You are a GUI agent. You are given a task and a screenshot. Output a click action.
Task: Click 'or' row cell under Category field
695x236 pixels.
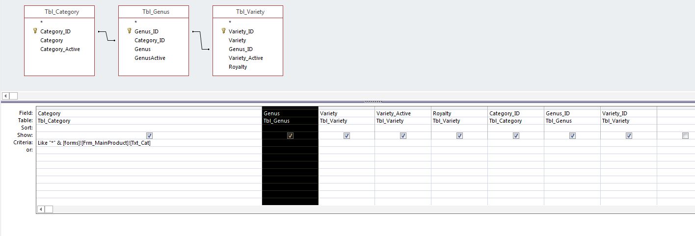149,150
